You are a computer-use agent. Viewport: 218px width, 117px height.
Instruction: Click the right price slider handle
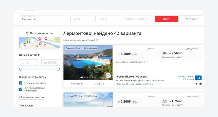tap(58, 69)
